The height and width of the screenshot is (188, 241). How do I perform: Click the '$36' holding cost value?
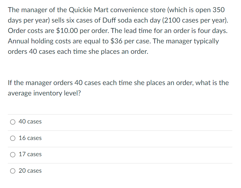116,41
